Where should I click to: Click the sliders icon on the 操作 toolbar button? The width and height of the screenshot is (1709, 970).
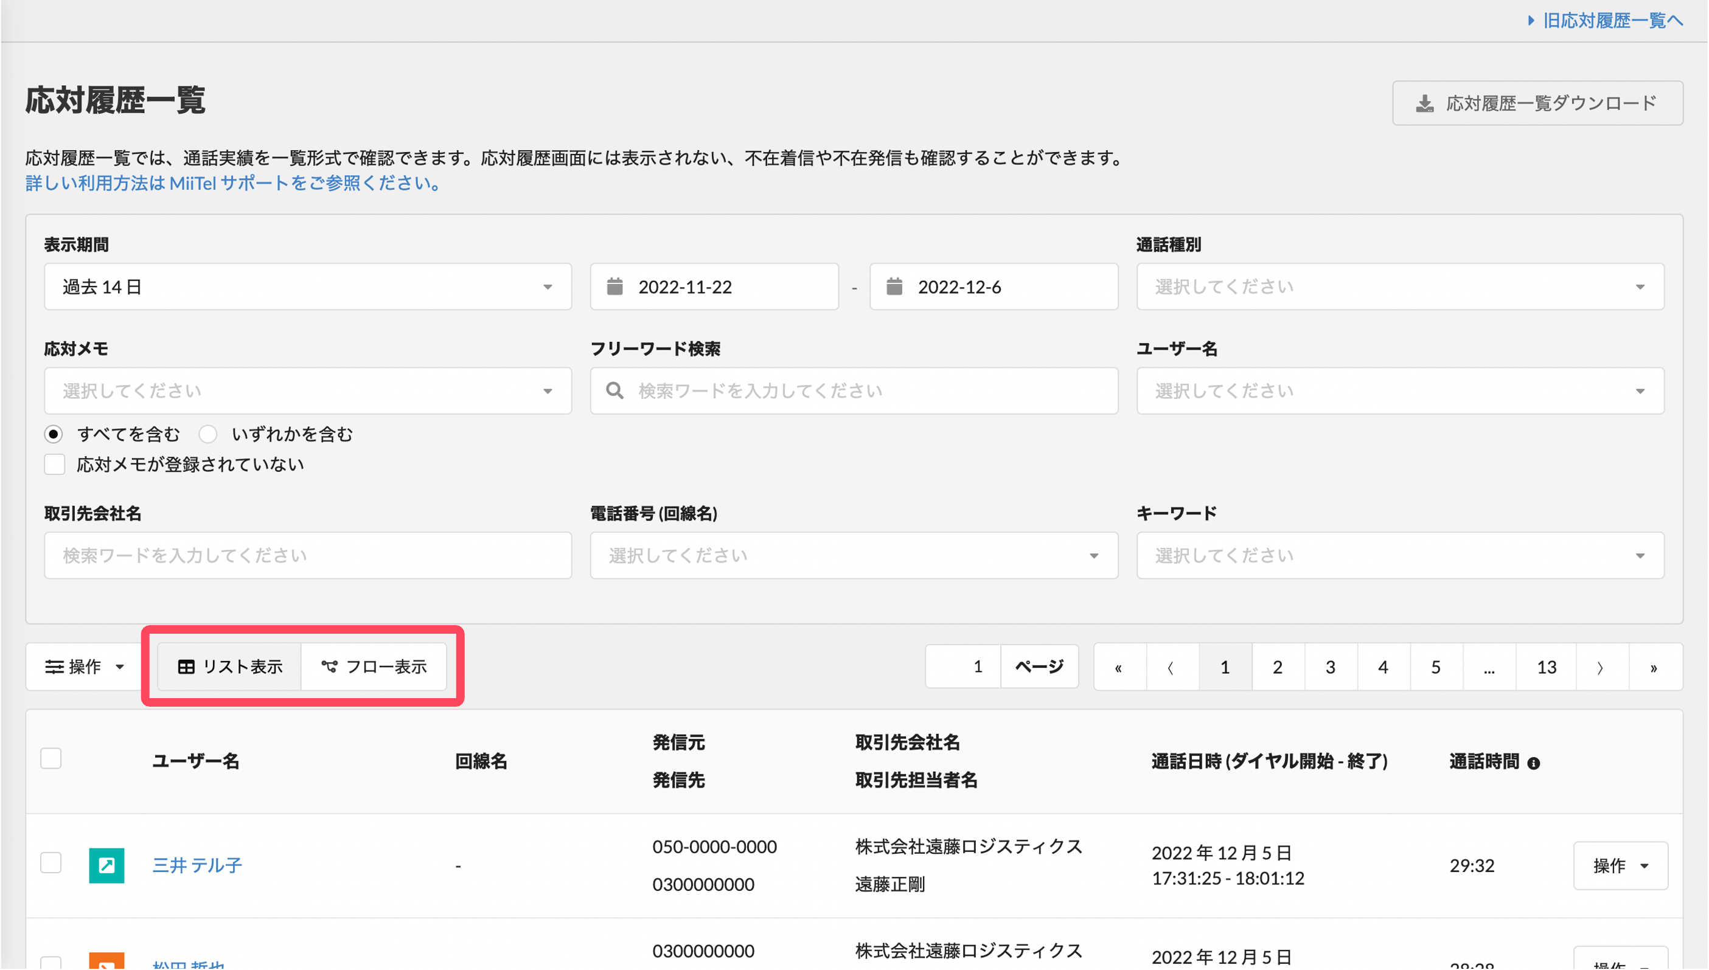click(54, 667)
